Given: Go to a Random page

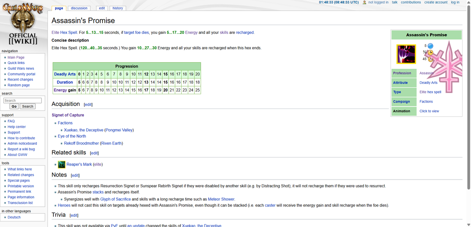Looking at the screenshot, I should click(x=19, y=85).
